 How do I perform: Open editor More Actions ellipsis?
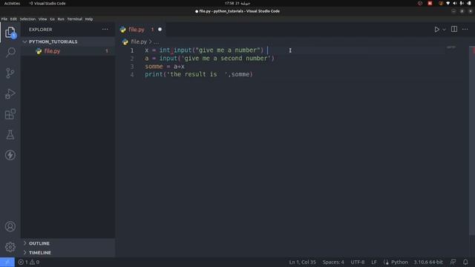tap(465, 30)
